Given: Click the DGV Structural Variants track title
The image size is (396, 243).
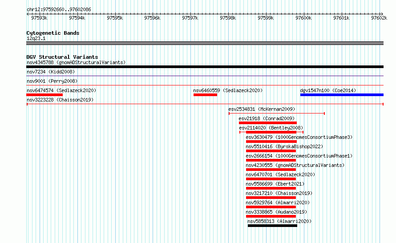Looking at the screenshot, I should pyautogui.click(x=62, y=57).
